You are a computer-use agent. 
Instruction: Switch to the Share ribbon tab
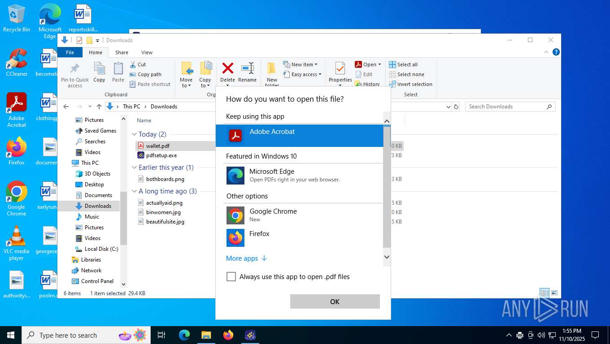[x=122, y=52]
